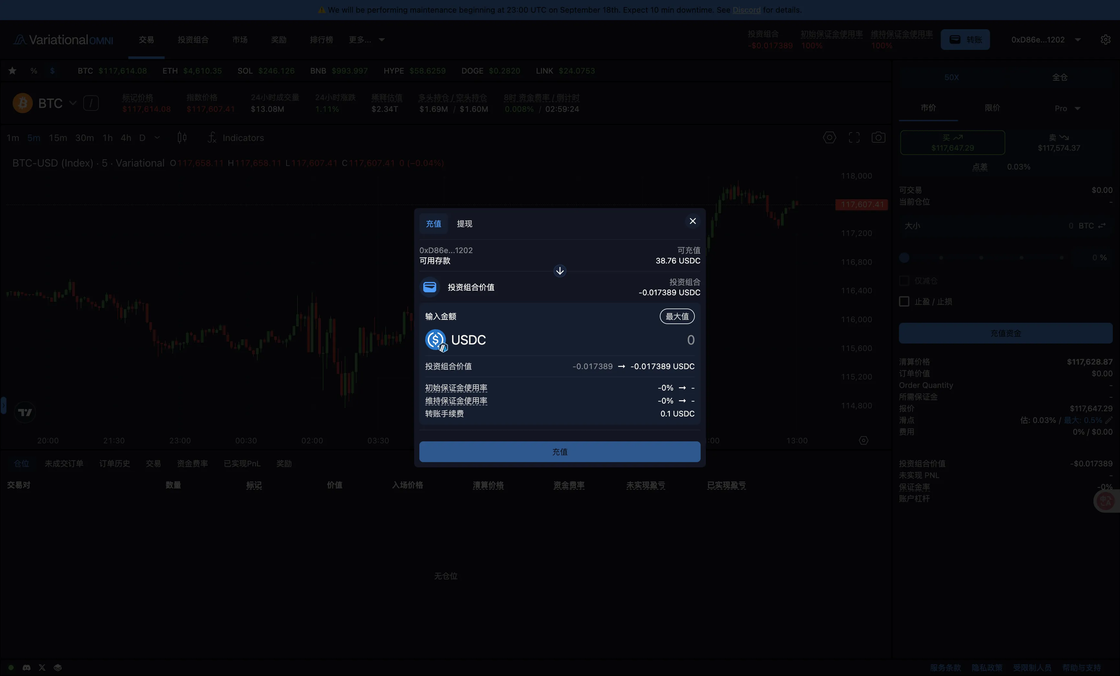Open the 更多... more menu dropdown
Image resolution: width=1120 pixels, height=676 pixels.
coord(367,40)
